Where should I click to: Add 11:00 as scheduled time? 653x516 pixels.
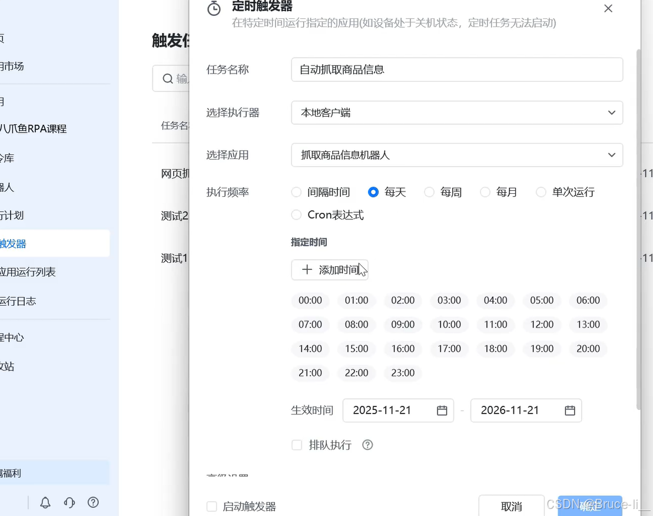point(496,325)
